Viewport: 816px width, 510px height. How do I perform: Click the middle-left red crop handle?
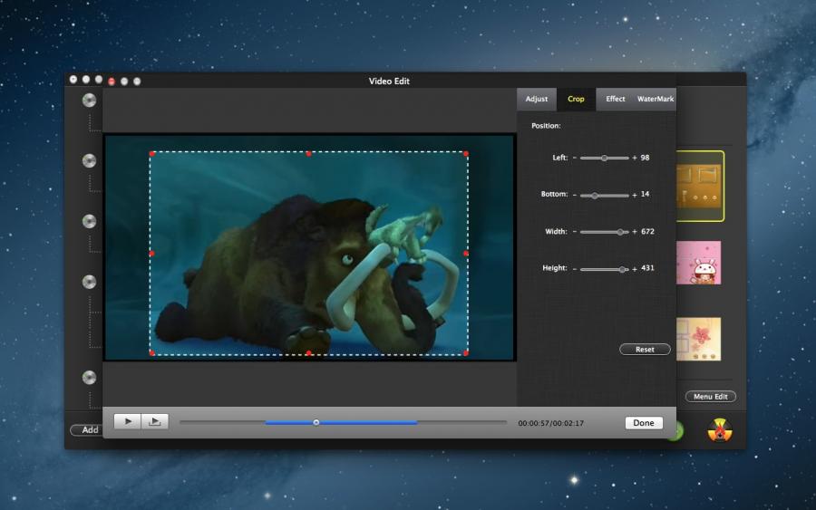(152, 253)
